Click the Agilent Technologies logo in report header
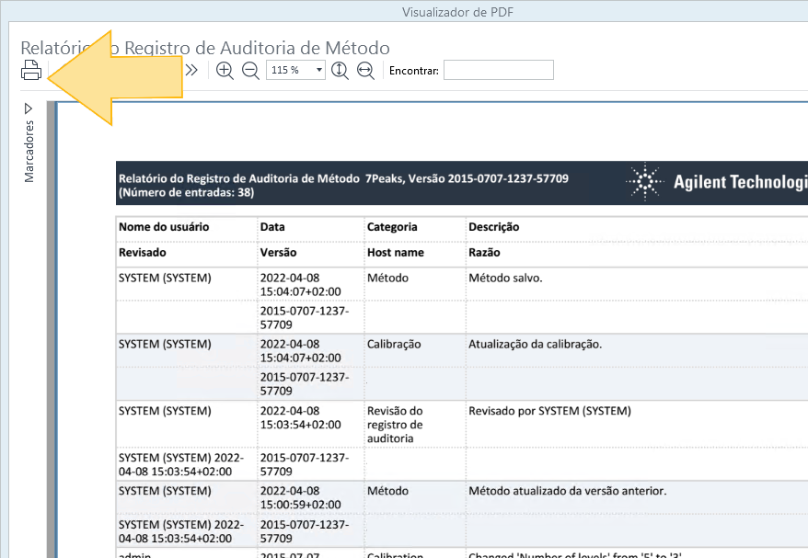Viewport: 808px width, 558px height. tap(716, 182)
